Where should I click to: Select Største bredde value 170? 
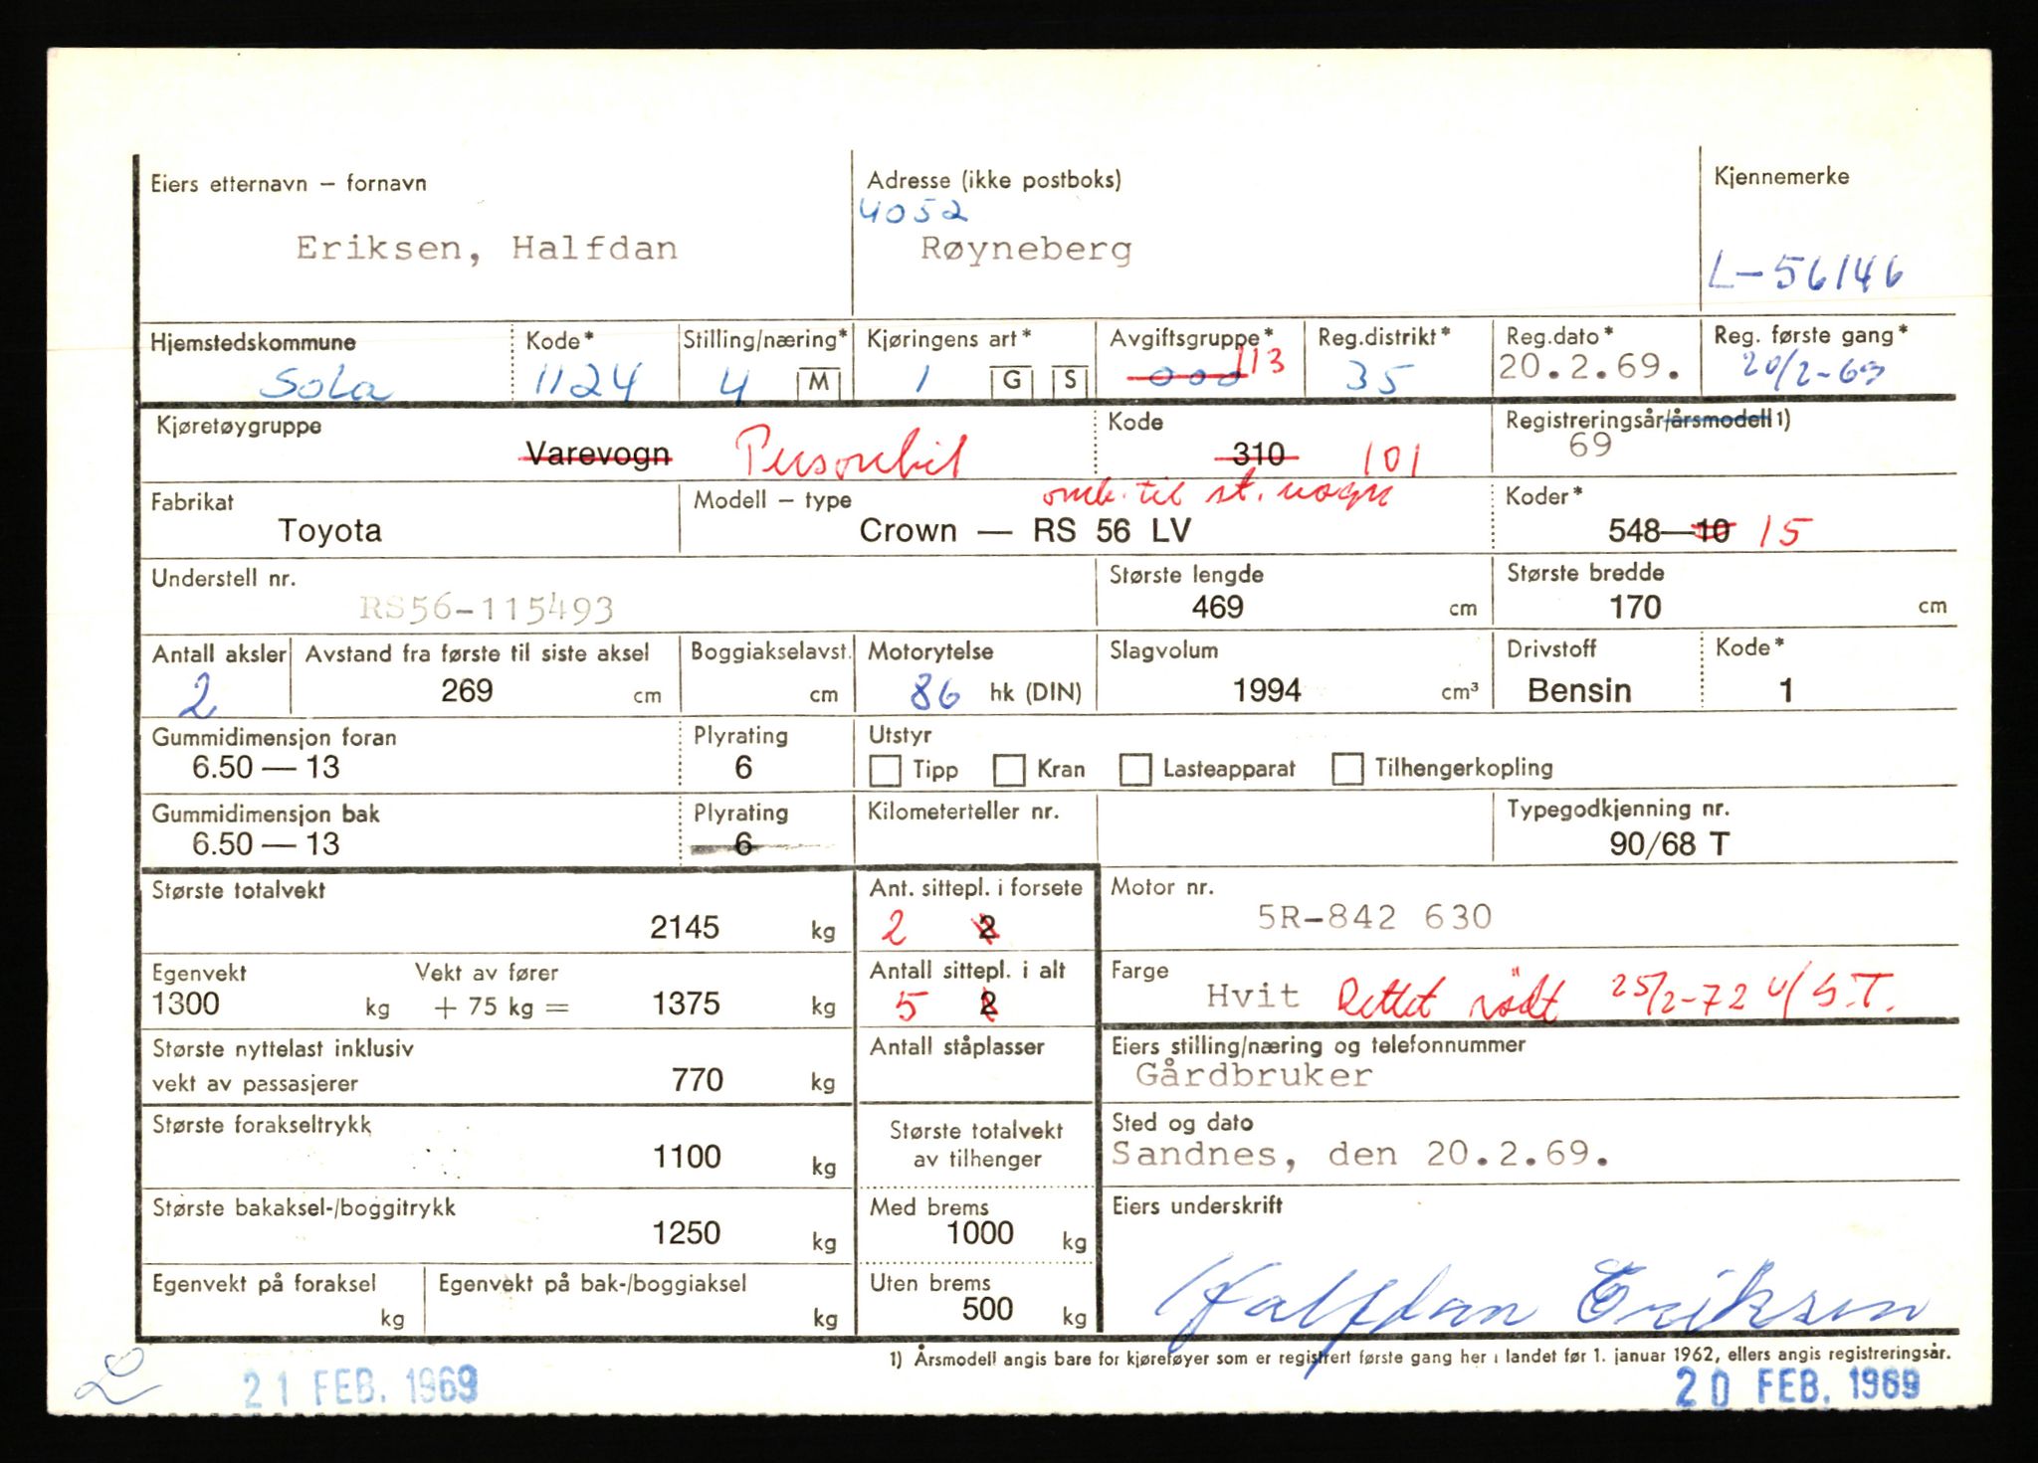coord(1635,607)
